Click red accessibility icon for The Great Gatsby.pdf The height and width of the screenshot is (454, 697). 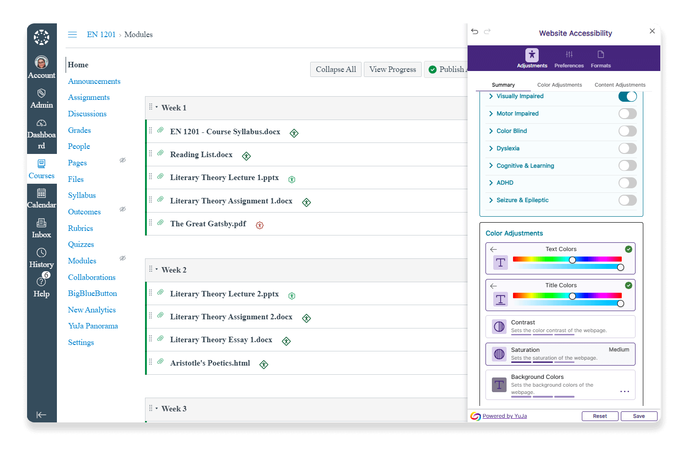(x=260, y=225)
